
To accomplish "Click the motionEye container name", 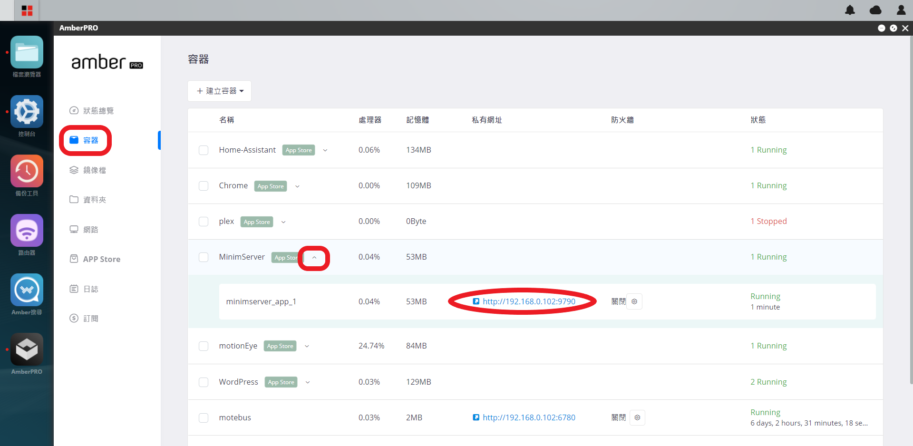I will 238,346.
